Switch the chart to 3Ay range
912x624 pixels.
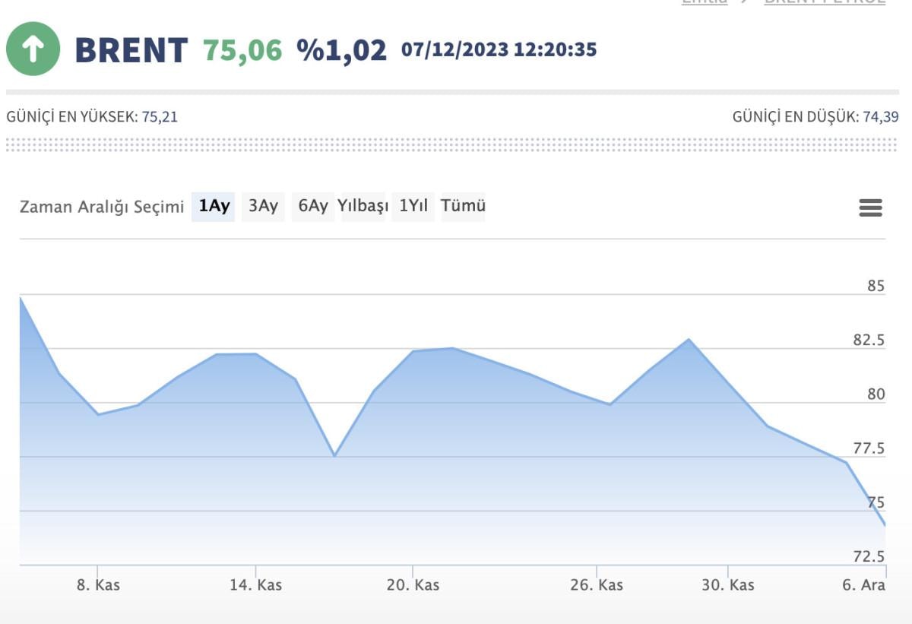point(263,206)
